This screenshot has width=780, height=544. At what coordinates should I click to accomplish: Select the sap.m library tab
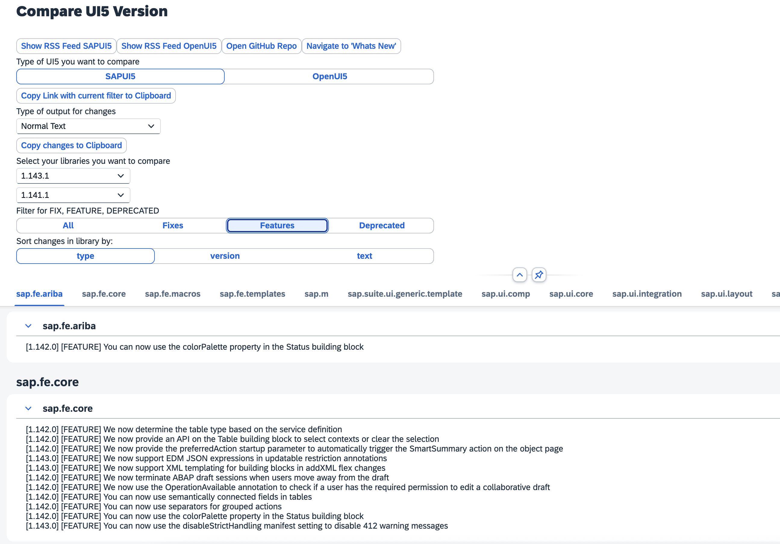tap(316, 294)
